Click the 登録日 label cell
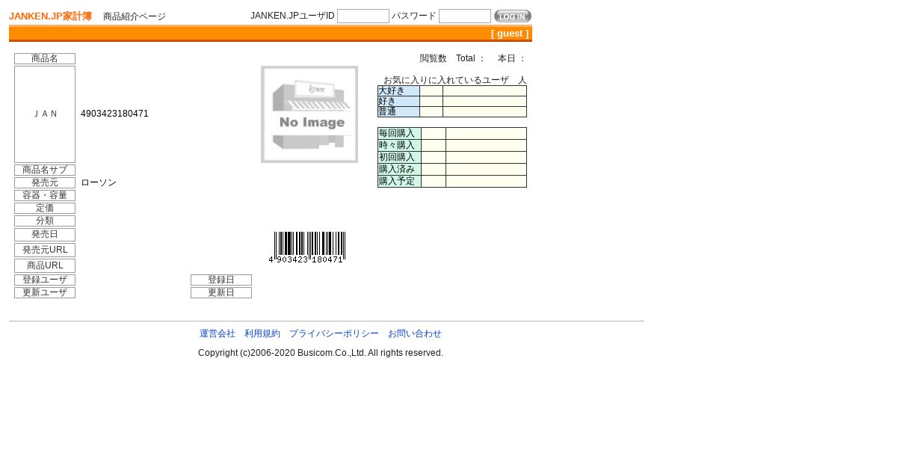Viewport: 897px width, 471px height. coord(221,280)
